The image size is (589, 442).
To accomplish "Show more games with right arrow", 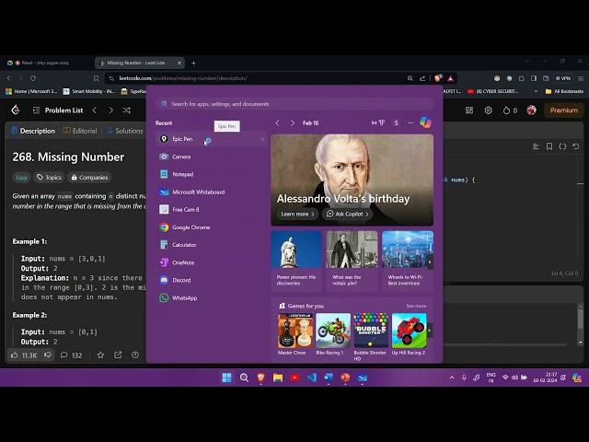I will click(430, 331).
